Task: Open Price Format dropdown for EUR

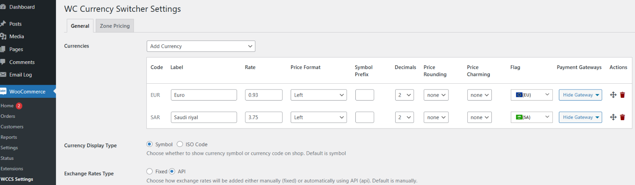Action: coord(319,95)
